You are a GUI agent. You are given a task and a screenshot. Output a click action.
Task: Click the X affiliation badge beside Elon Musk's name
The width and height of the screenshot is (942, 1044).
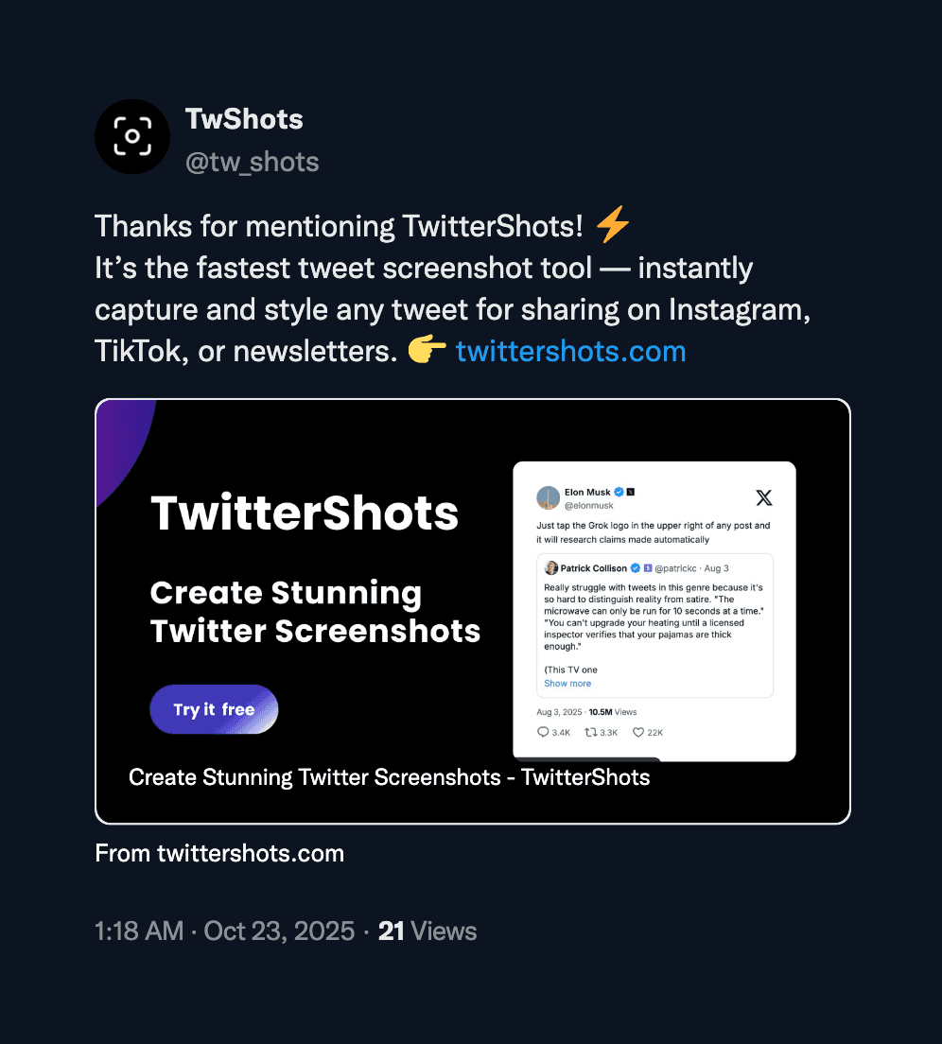click(x=630, y=492)
